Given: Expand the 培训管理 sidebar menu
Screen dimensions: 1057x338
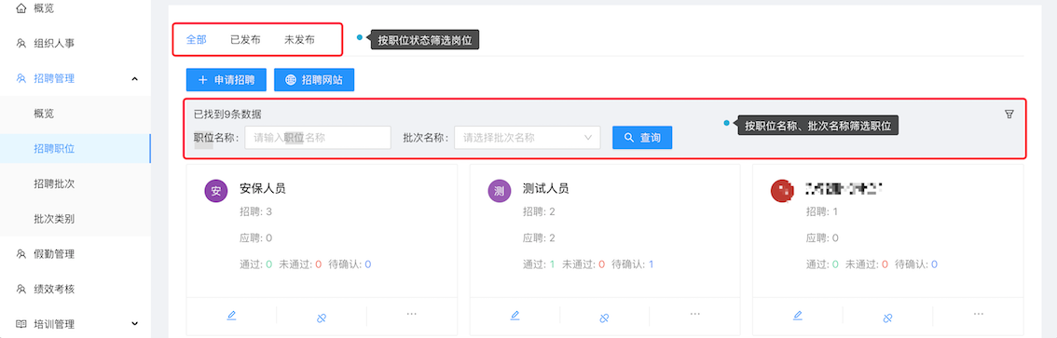Looking at the screenshot, I should (x=134, y=324).
